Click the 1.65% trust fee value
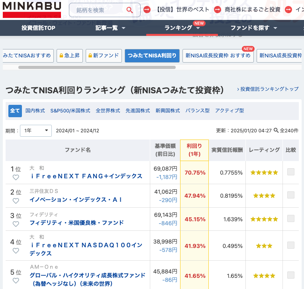The height and width of the screenshot is (289, 304). [235, 276]
